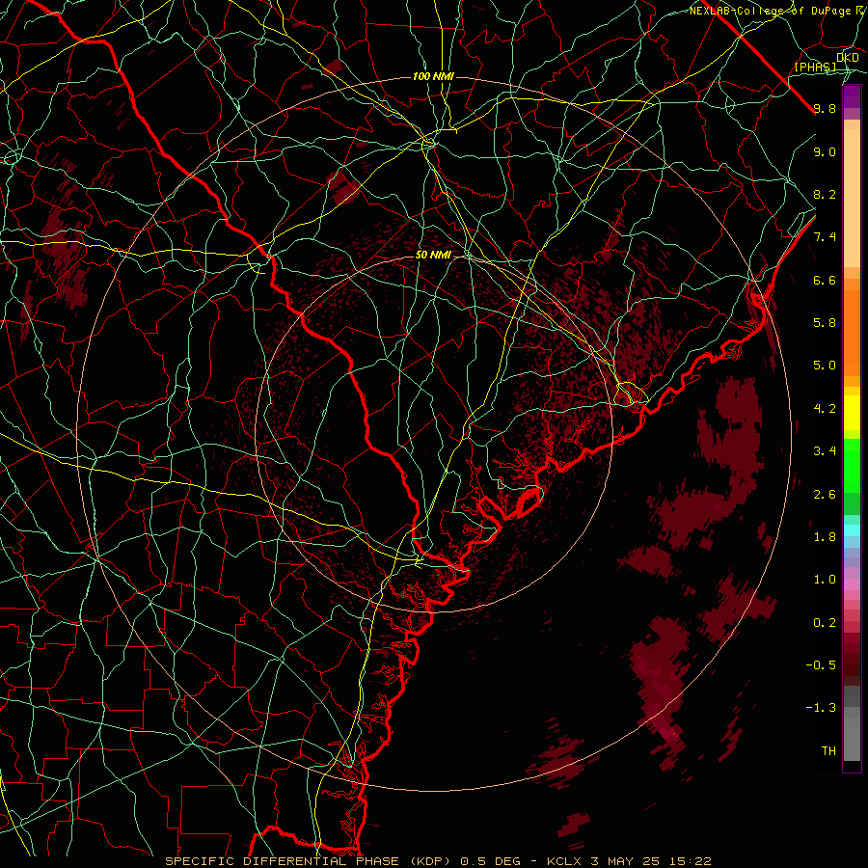Click the "3.4" scale value
The image size is (868, 868).
(825, 451)
